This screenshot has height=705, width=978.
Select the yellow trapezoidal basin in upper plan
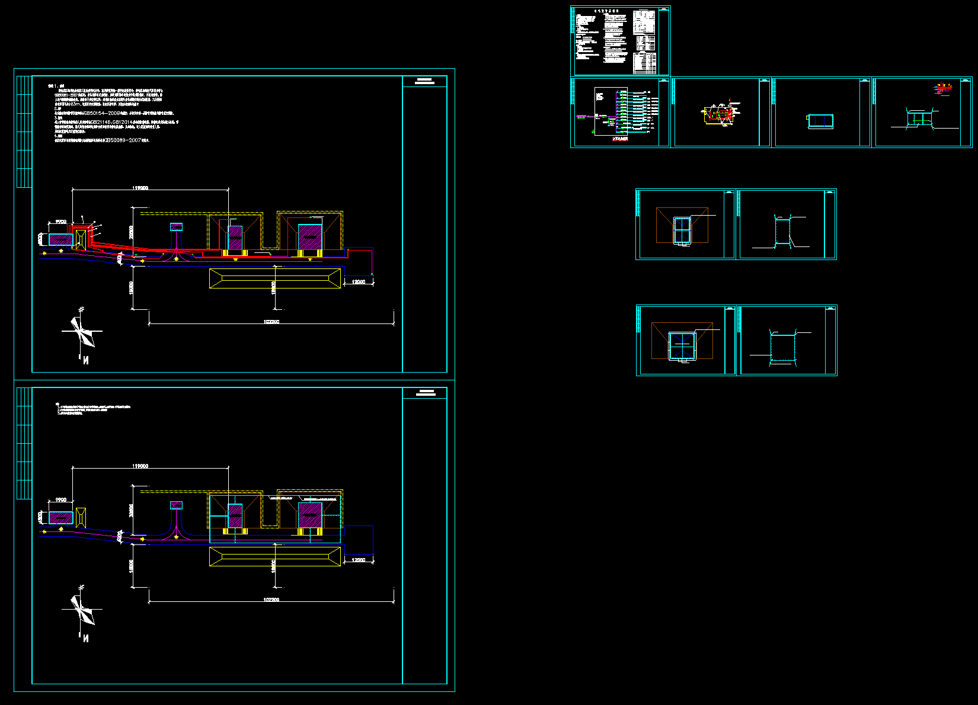(275, 278)
